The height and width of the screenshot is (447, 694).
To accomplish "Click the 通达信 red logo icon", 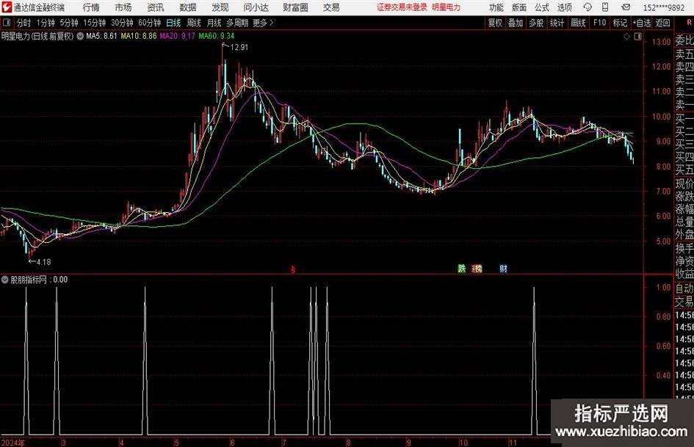I will tap(7, 7).
